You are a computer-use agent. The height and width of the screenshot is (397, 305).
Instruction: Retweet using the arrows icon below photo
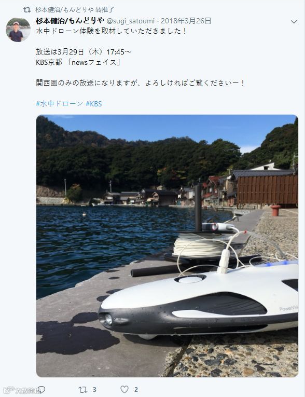click(83, 389)
